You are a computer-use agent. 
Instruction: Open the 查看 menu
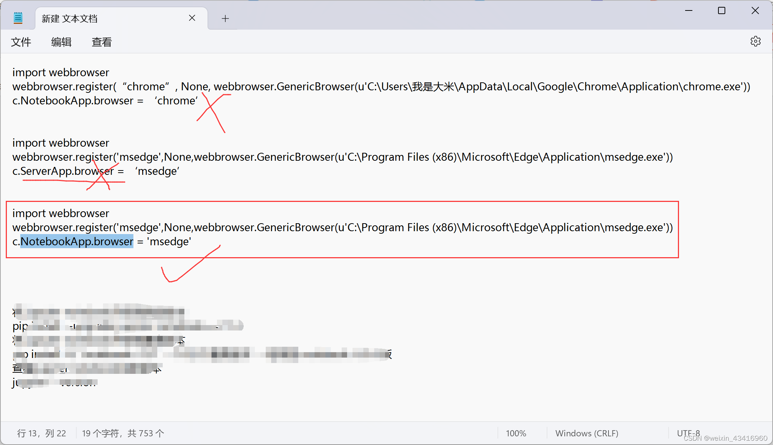coord(102,42)
